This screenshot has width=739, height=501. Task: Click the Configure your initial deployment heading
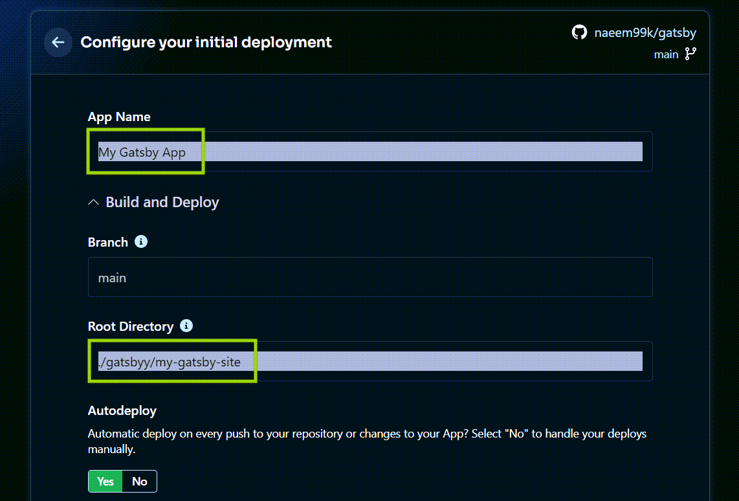click(x=206, y=42)
